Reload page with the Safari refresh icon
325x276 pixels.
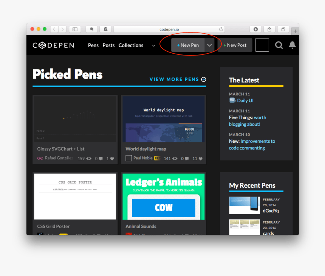point(221,29)
